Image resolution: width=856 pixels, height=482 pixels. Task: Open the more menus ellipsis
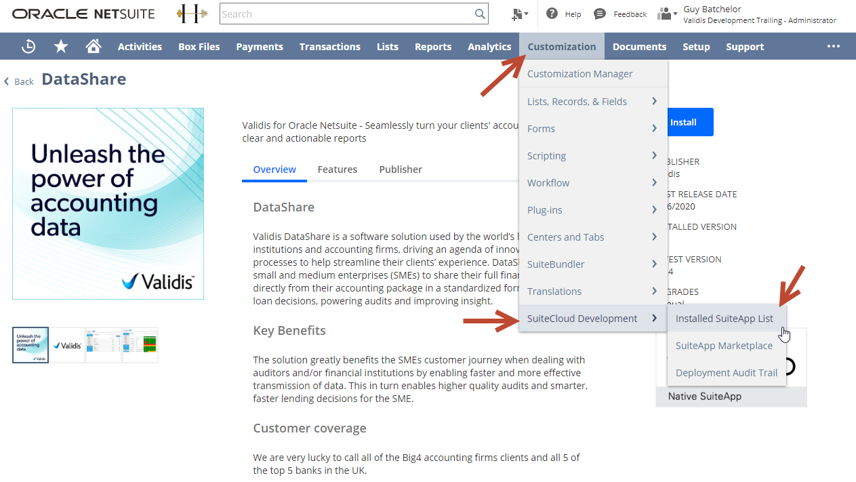(x=834, y=46)
